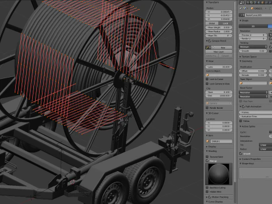The image size is (272, 204).
Task: Click the CABLE-1 item name field
Action: coord(221,141)
